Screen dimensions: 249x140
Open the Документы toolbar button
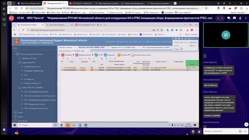[x=109, y=55]
